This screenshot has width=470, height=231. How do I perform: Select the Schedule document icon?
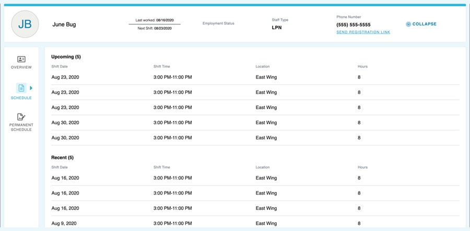[x=21, y=88]
